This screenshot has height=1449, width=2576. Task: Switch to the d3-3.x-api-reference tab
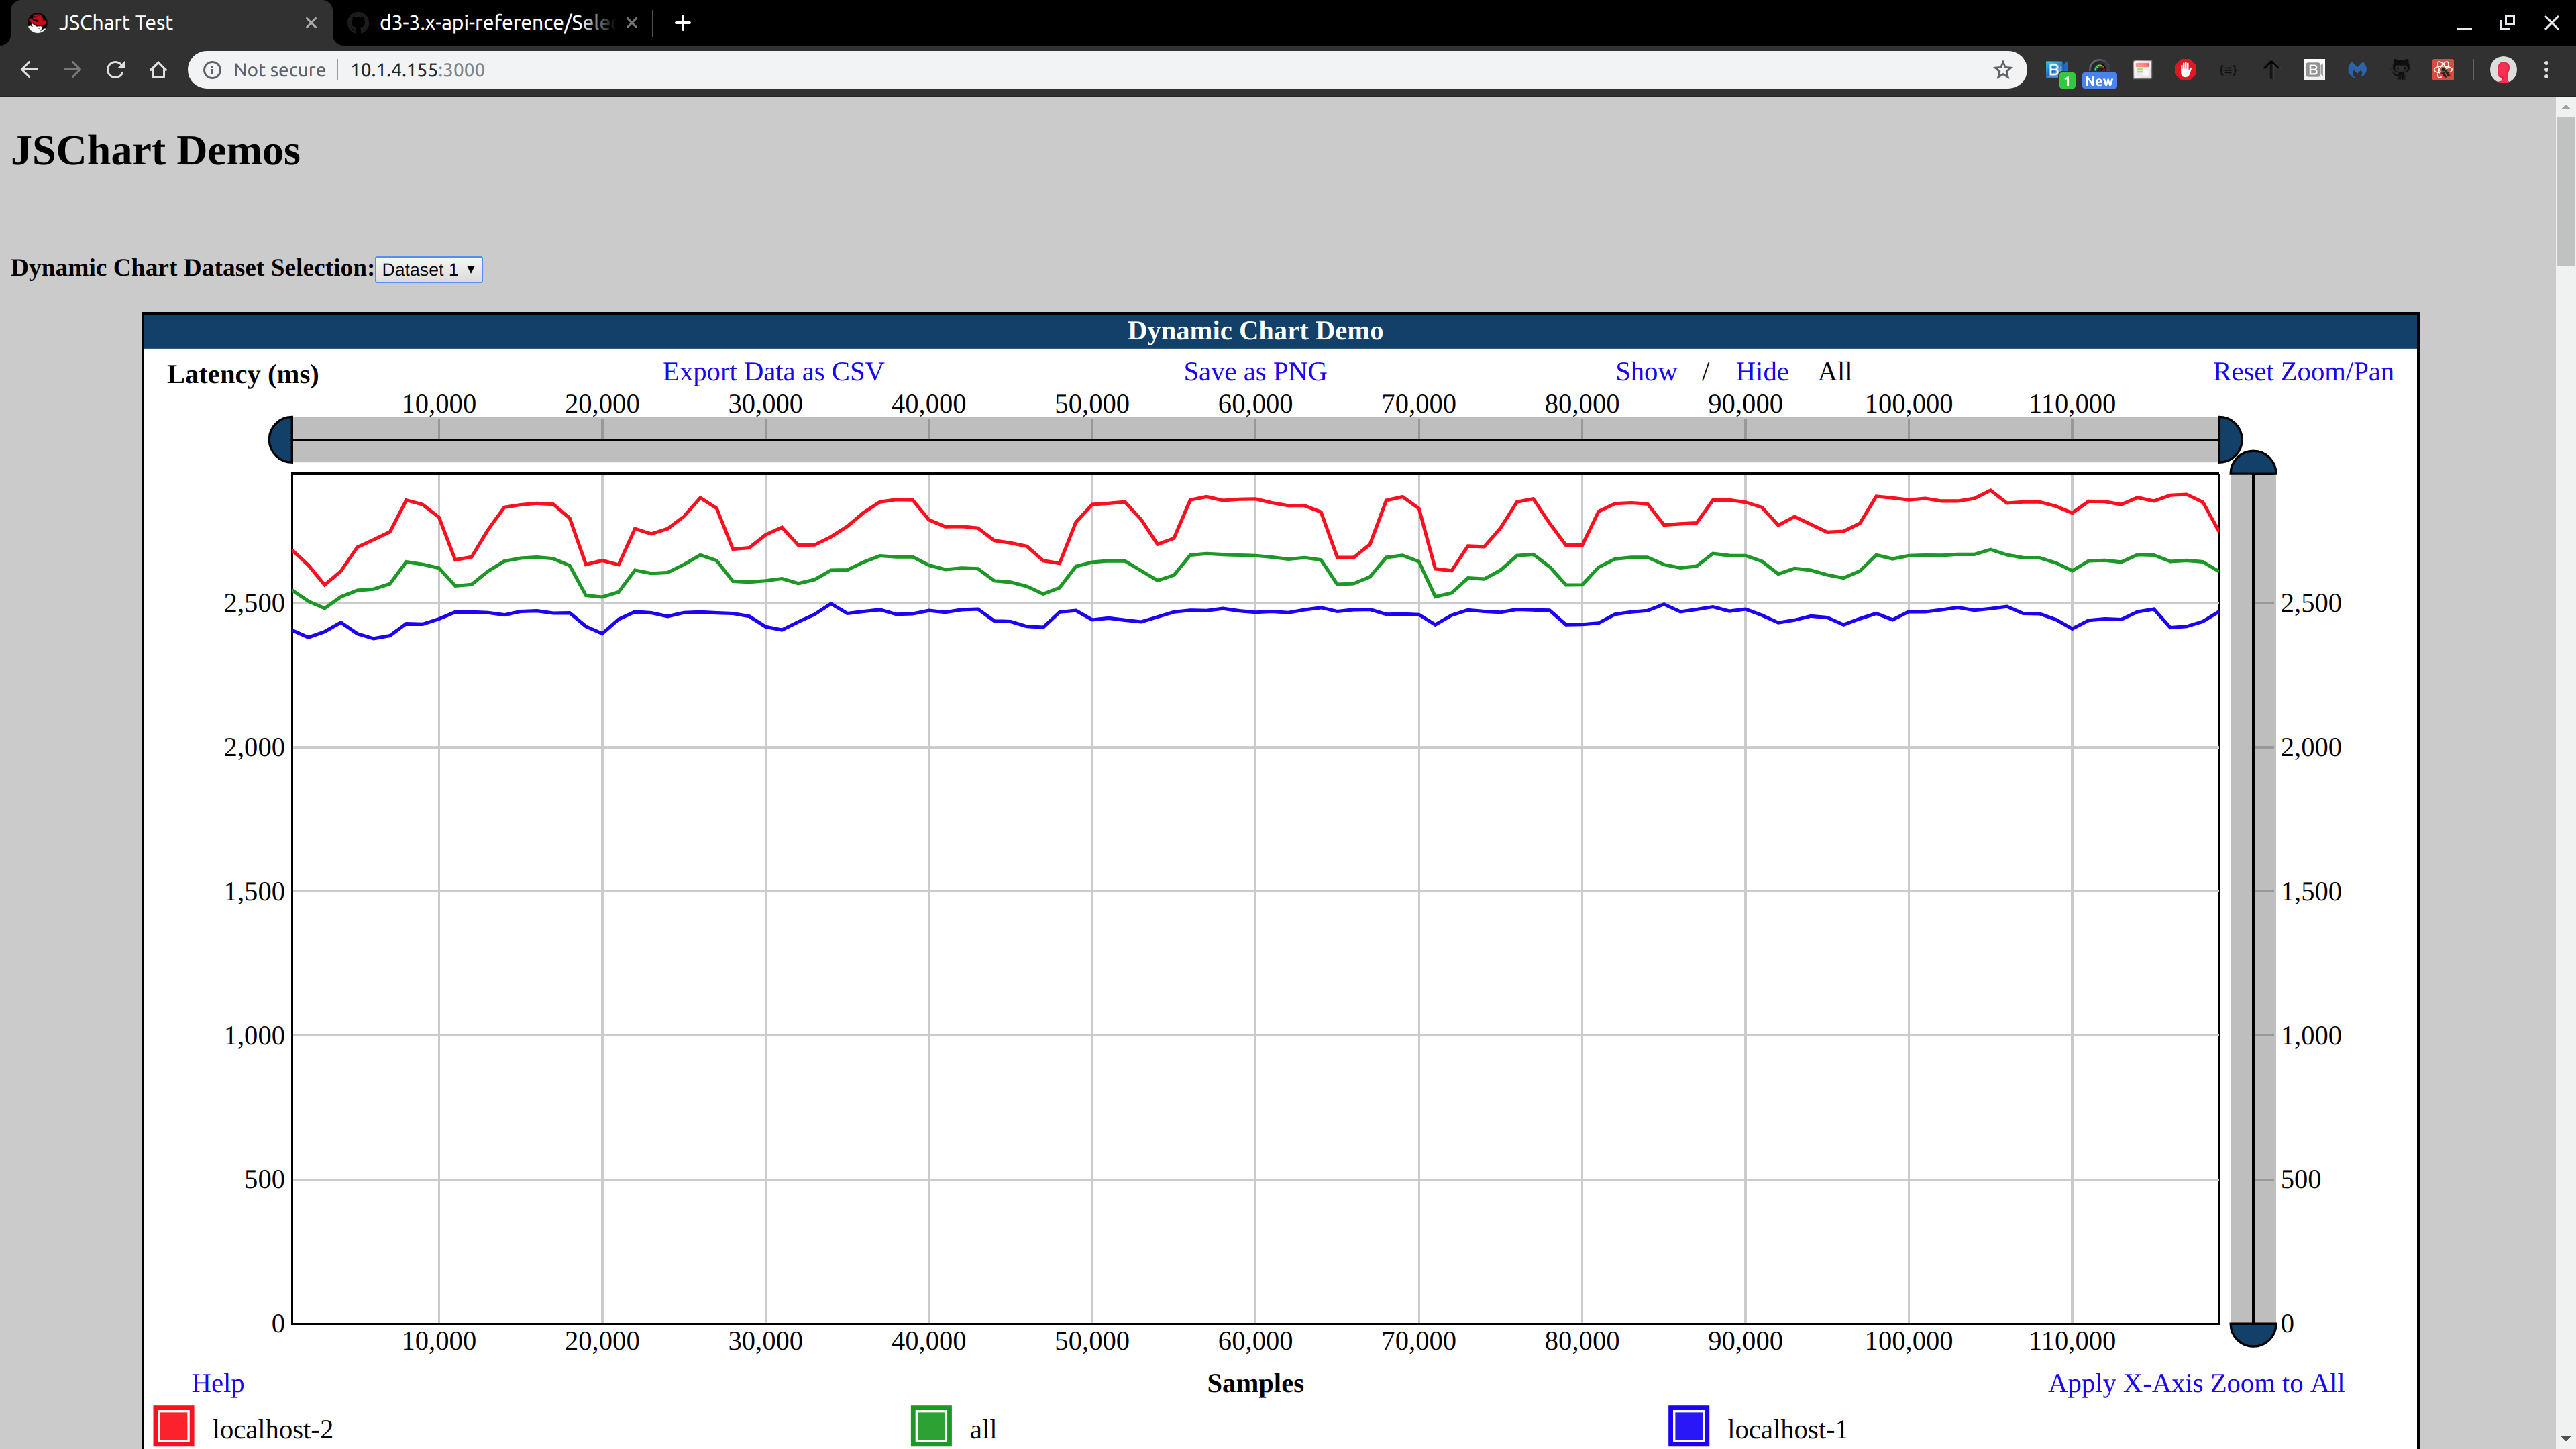point(494,23)
